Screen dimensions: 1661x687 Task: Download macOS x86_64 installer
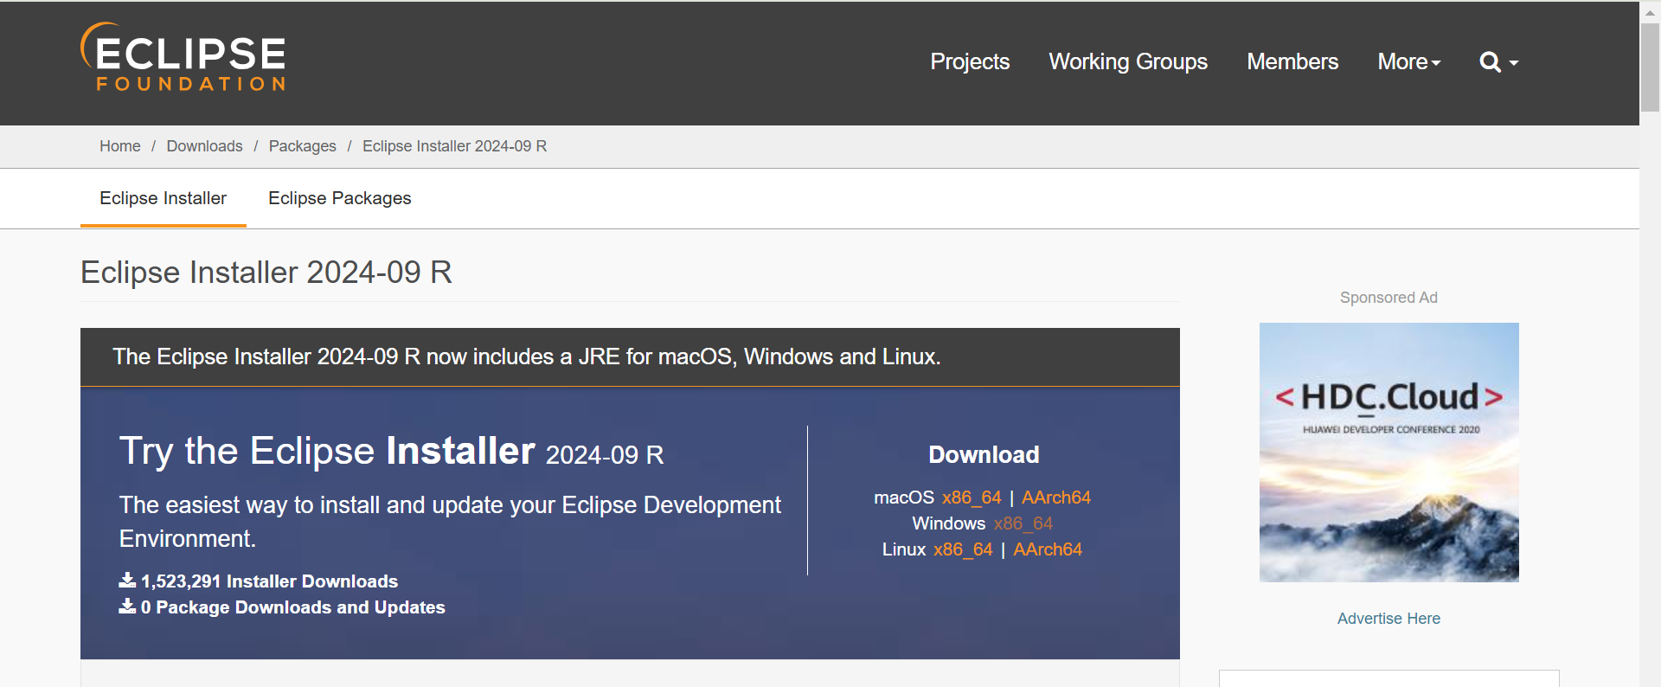pos(972,498)
